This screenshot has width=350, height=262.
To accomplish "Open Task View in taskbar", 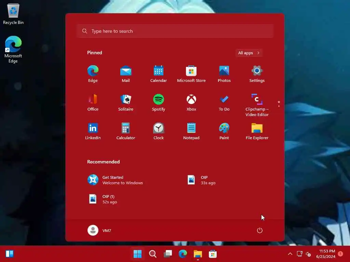I will tap(167, 254).
